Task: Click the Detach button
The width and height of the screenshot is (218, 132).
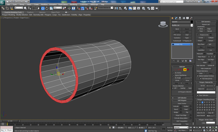Action: [x=211, y=41]
